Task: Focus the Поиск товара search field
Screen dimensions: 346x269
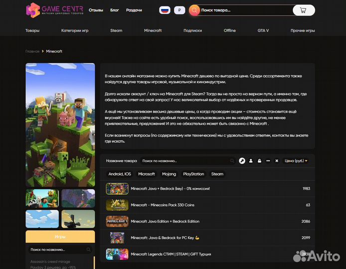Action: click(246, 10)
